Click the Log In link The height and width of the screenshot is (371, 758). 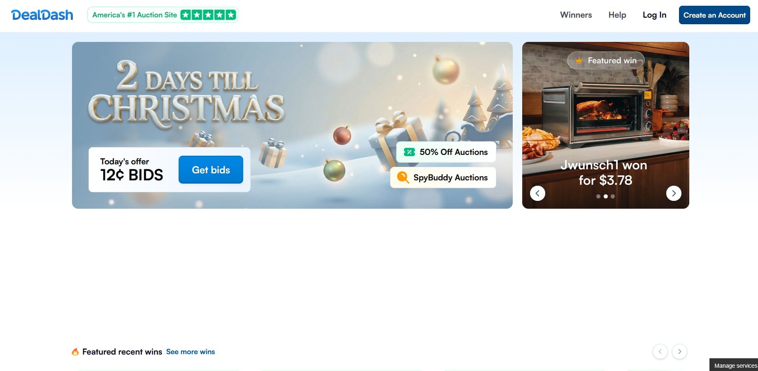654,15
